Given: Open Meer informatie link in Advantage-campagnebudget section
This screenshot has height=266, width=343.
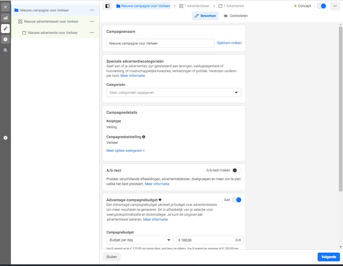Looking at the screenshot, I should (155, 219).
